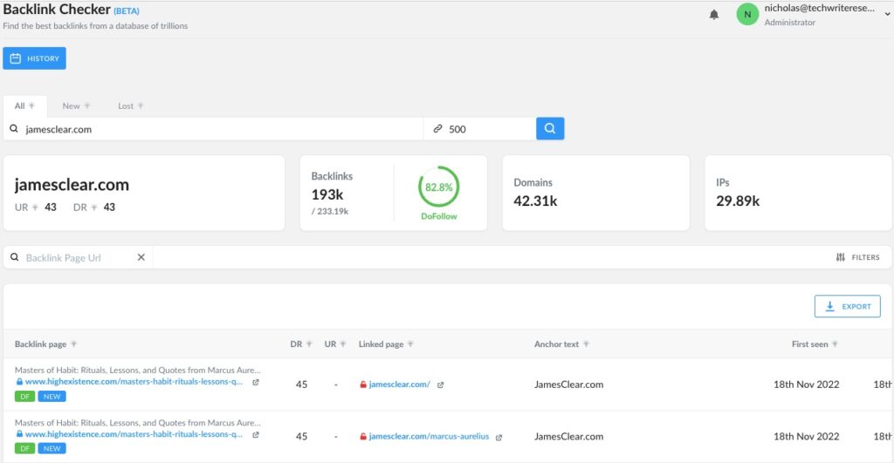This screenshot has height=463, width=894.
Task: Open second highexistence.com backlink URL
Action: coord(134,434)
